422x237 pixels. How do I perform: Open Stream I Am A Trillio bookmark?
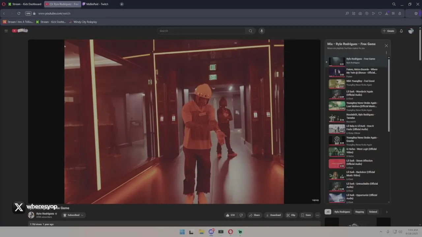tap(18, 22)
